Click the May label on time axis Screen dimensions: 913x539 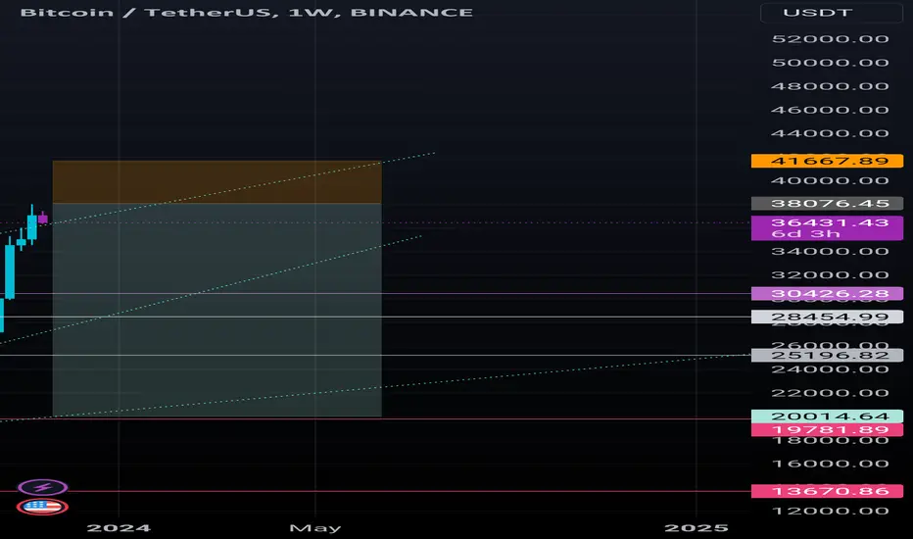(315, 527)
